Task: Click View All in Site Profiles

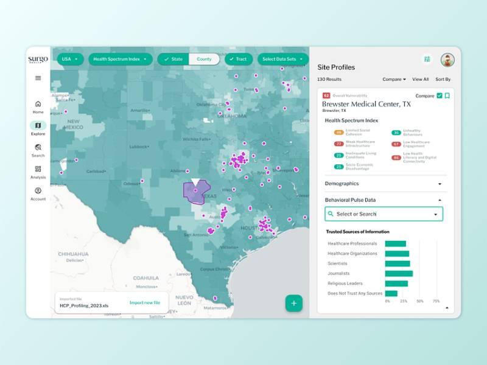Action: coord(420,80)
